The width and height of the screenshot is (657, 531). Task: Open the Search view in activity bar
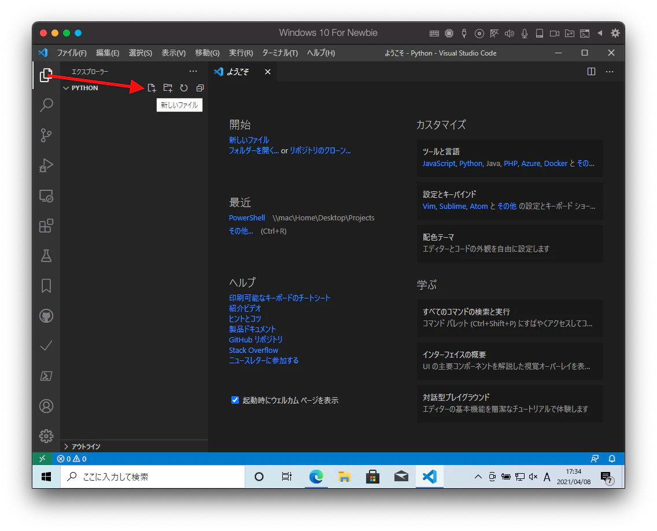[x=46, y=105]
